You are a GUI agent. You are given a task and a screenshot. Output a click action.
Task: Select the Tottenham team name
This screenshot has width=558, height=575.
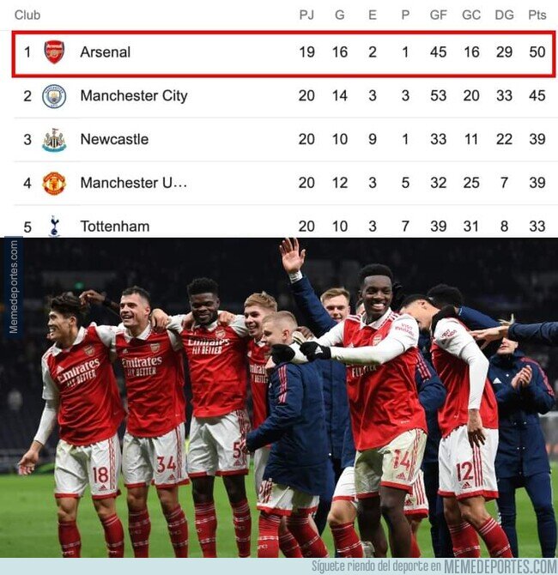tap(115, 227)
